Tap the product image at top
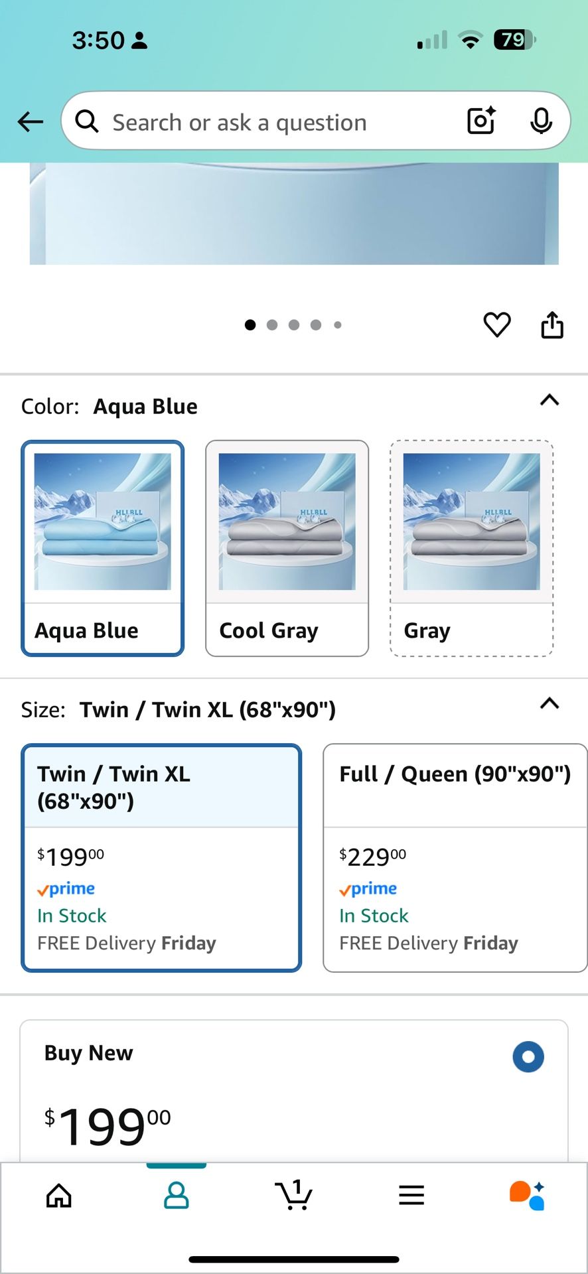The height and width of the screenshot is (1274, 588). tap(294, 214)
